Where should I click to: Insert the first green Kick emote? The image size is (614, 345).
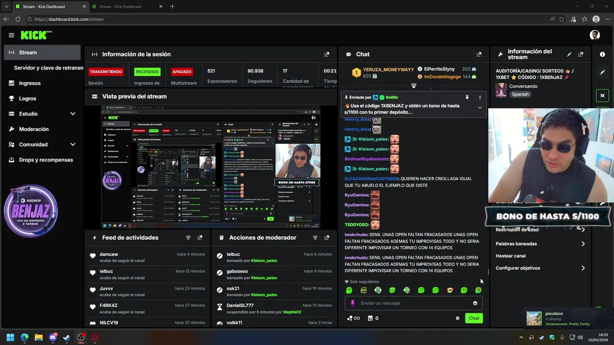click(x=349, y=290)
